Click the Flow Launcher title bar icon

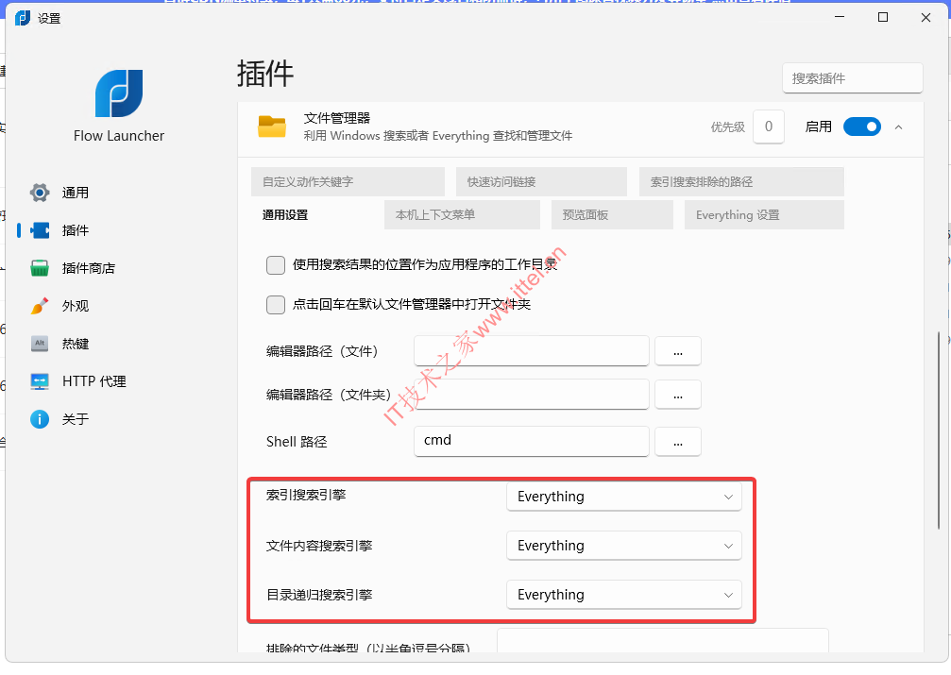(x=23, y=18)
